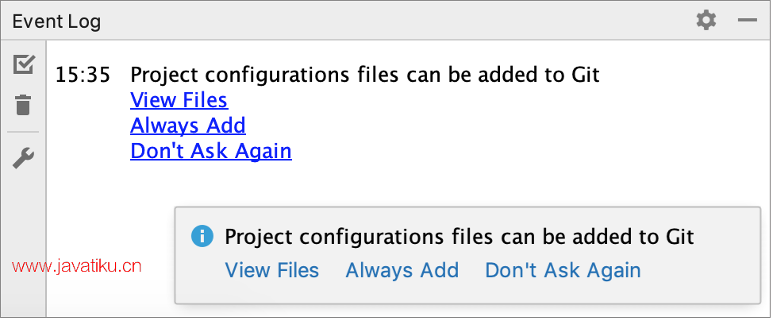Viewport: 773px width, 321px height.
Task: Choose the underlined Always Add link in the log
Action: (188, 126)
